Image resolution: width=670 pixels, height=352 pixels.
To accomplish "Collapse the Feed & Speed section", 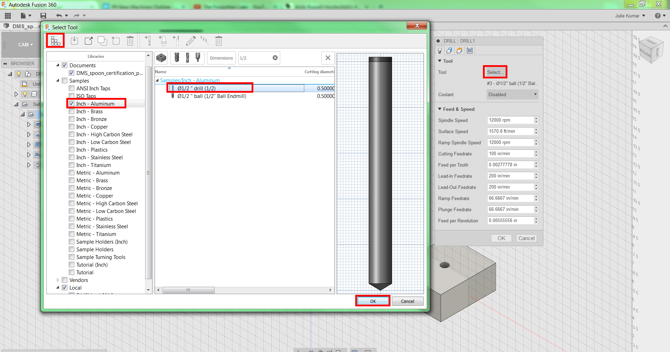I will click(440, 109).
